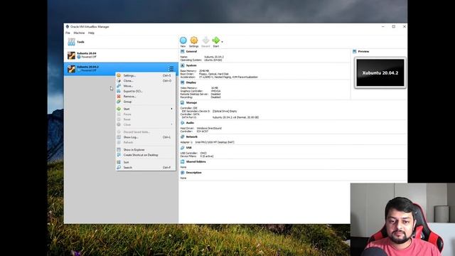The image size is (455, 256).
Task: Click the Description section icon
Action: pyautogui.click(x=183, y=173)
